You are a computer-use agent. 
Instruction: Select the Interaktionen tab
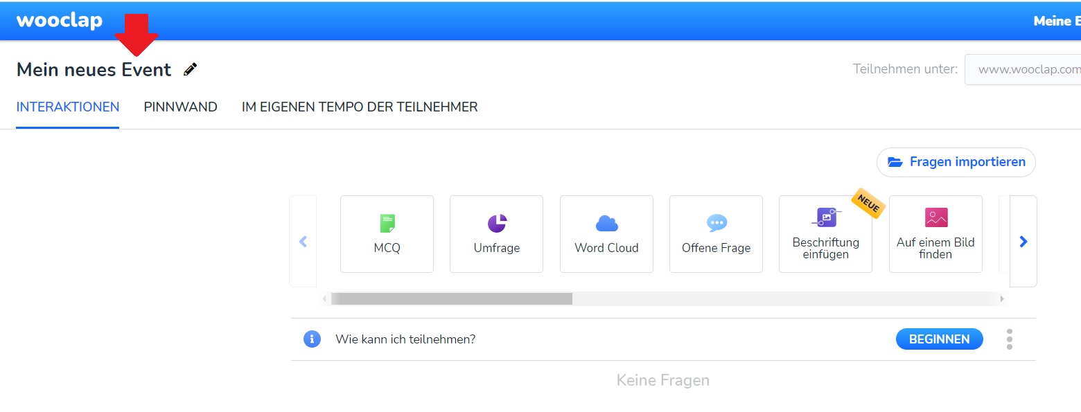(68, 107)
